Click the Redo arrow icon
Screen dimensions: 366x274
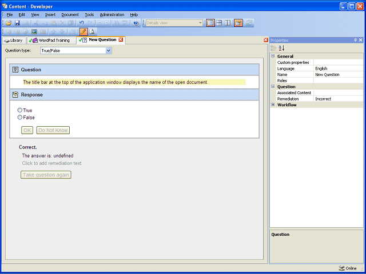tap(90, 23)
